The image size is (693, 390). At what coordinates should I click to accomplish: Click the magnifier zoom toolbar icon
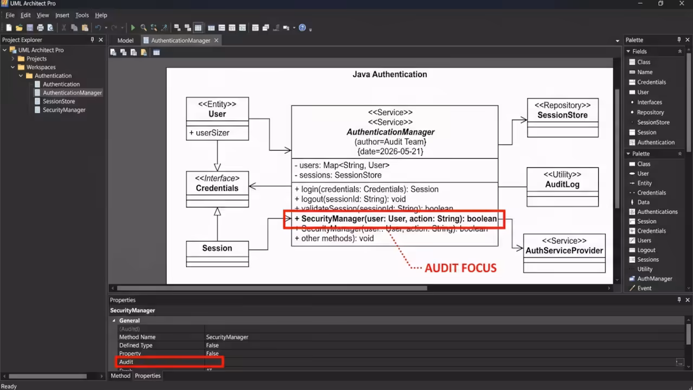click(143, 28)
